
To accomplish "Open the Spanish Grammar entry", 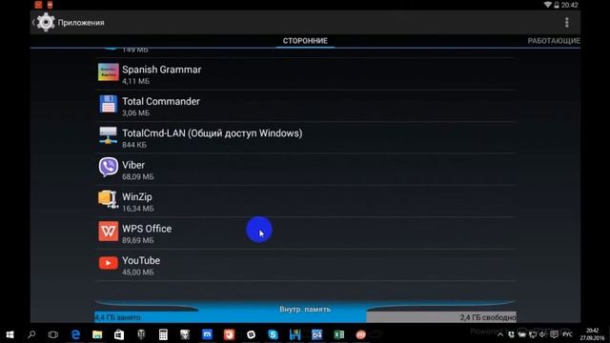I will point(305,74).
